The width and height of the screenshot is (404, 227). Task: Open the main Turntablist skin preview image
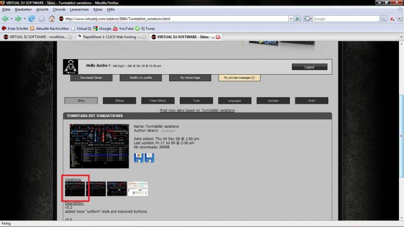point(99,146)
